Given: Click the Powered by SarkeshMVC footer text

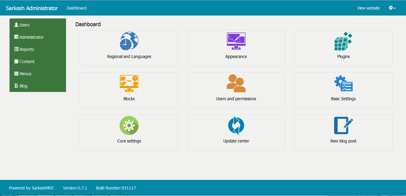Looking at the screenshot, I should (32, 188).
